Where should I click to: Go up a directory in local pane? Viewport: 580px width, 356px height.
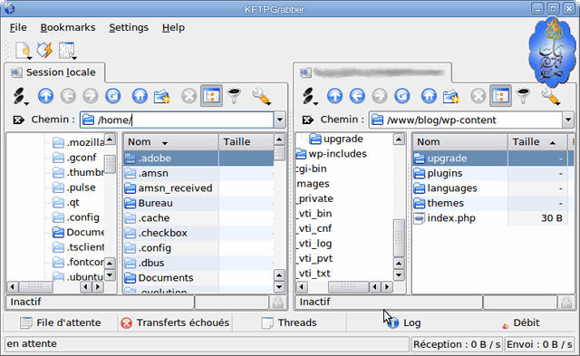[x=46, y=96]
